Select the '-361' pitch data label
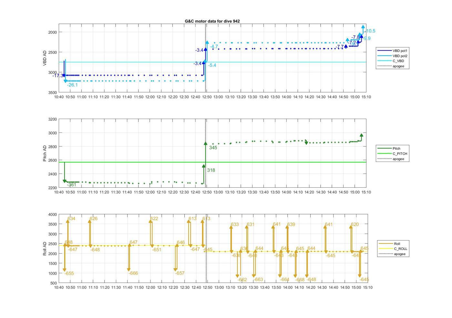 pyautogui.click(x=72, y=185)
